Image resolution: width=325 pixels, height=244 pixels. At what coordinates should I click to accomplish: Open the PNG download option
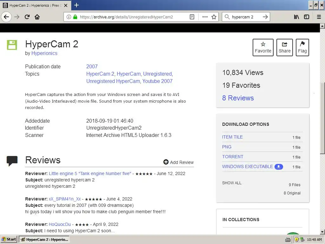(227, 147)
